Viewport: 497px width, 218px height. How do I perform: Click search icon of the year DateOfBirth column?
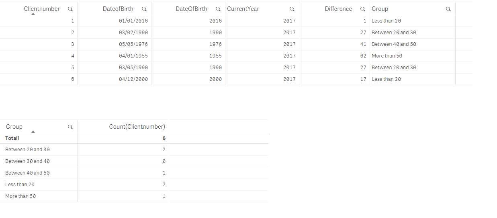tap(218, 9)
